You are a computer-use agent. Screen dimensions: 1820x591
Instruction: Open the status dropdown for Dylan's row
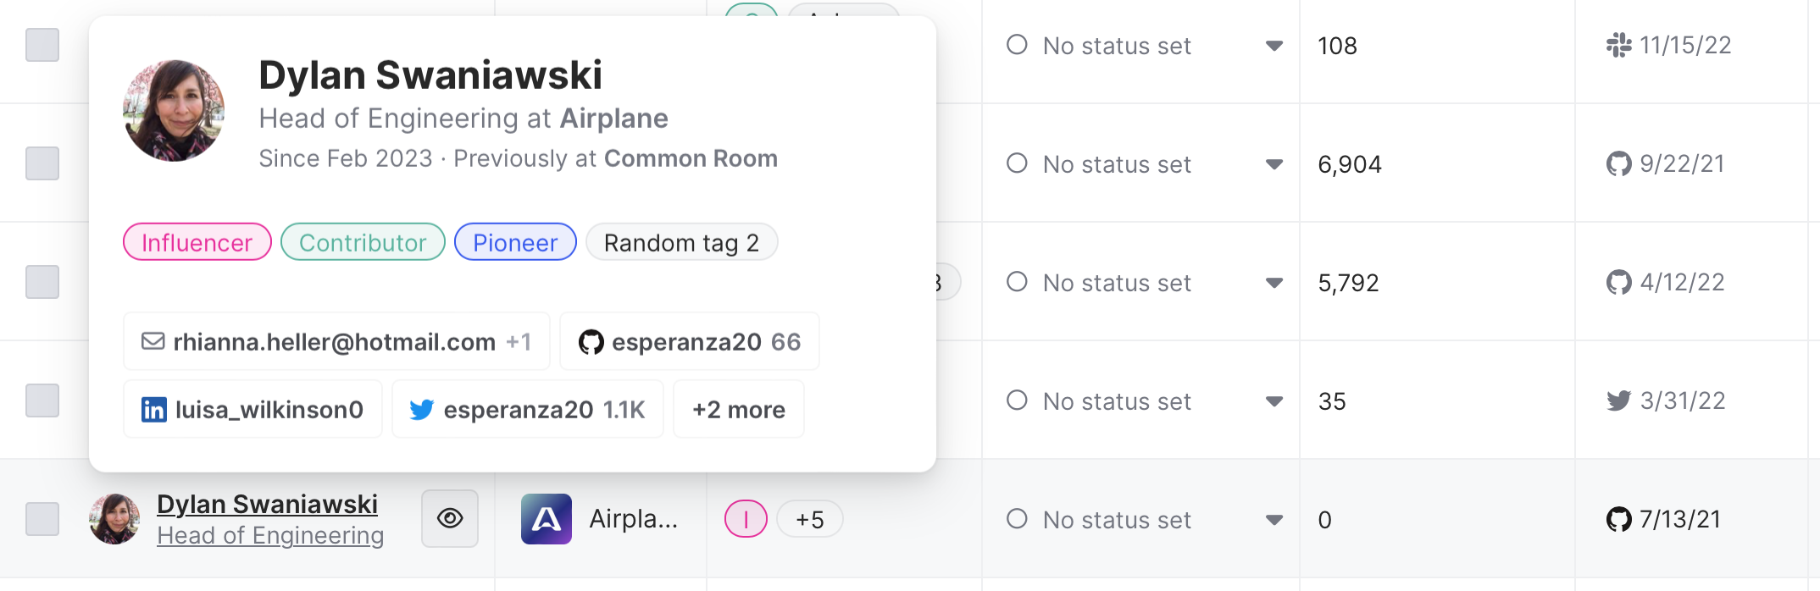1273,520
